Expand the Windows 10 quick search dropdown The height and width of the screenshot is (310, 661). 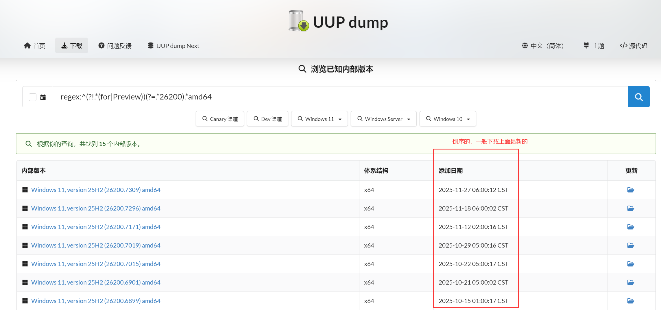[x=448, y=119]
